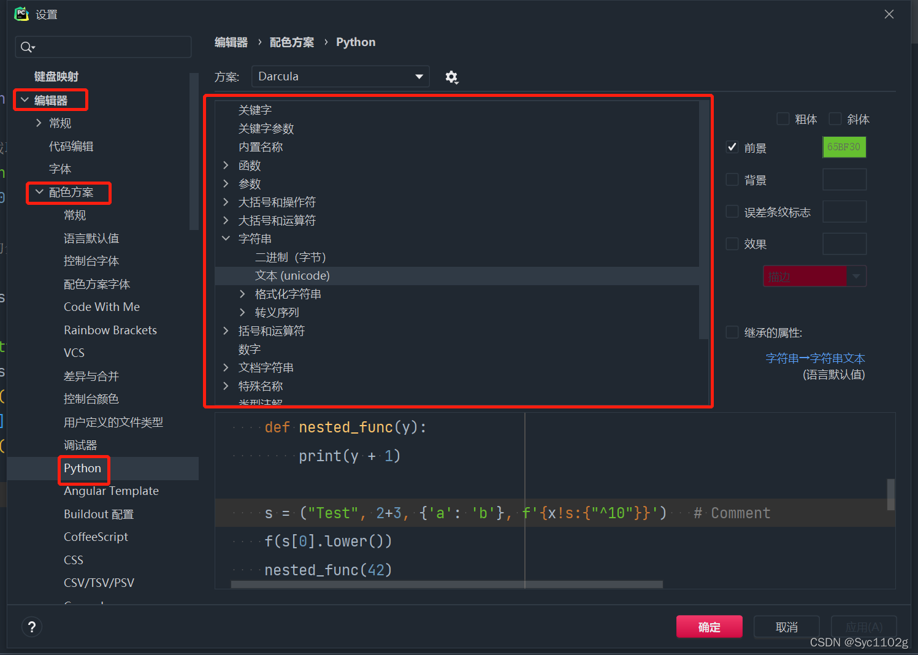Select CoffeeScript in the sidebar
This screenshot has height=655, width=918.
click(96, 537)
